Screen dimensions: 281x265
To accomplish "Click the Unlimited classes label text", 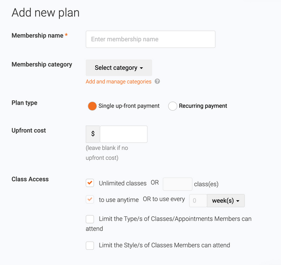I will pos(123,183).
